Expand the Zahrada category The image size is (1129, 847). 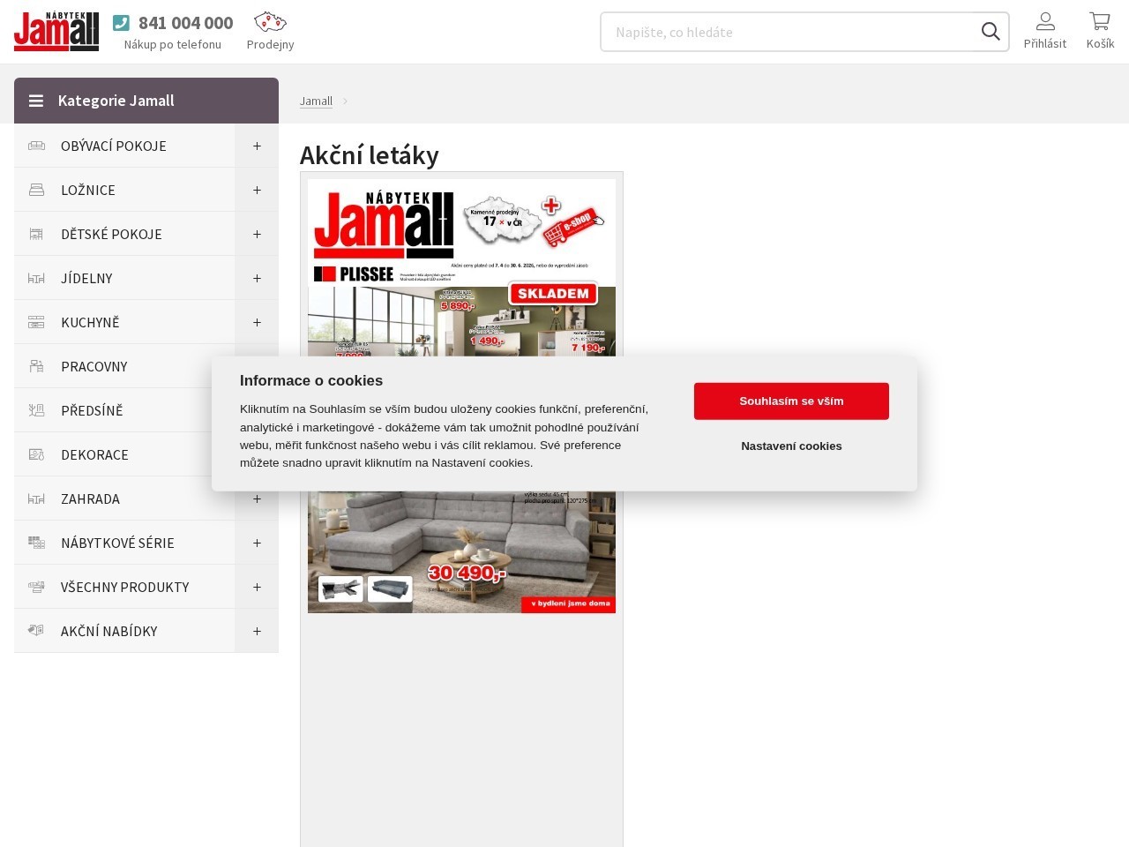[257, 498]
